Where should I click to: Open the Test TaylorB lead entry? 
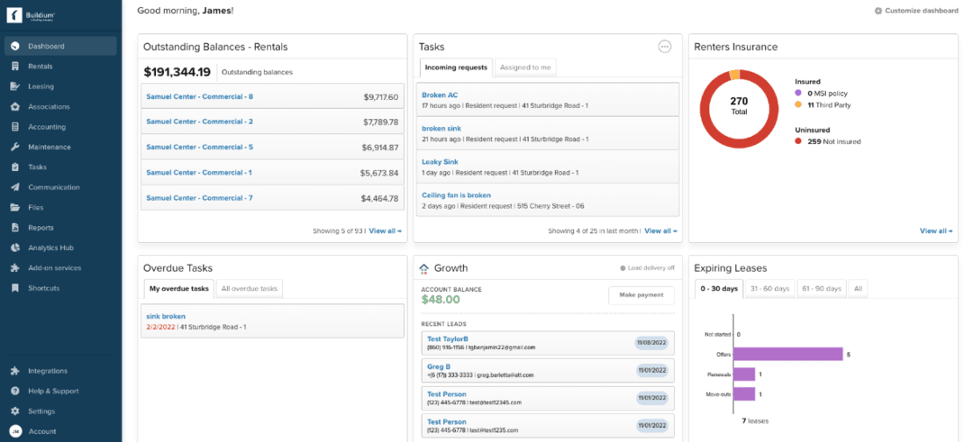coord(448,338)
